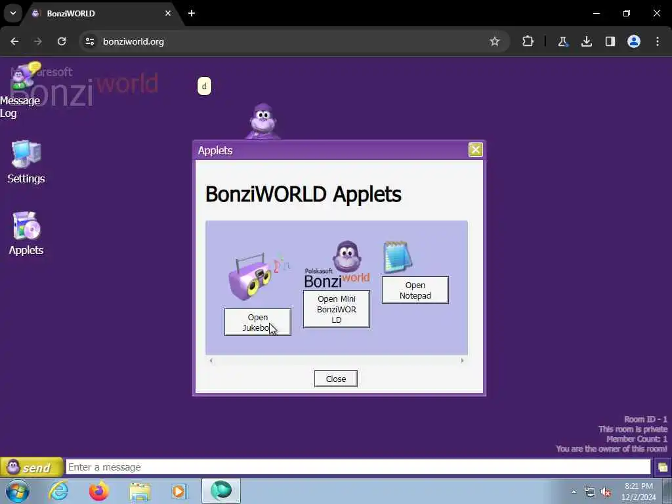This screenshot has height=504, width=672.
Task: Click the network tray icon
Action: (590, 492)
